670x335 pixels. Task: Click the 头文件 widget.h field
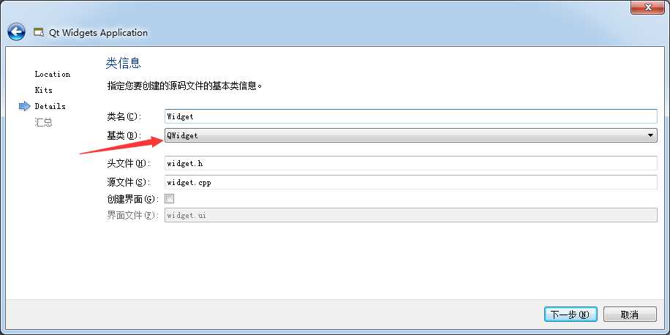(410, 163)
